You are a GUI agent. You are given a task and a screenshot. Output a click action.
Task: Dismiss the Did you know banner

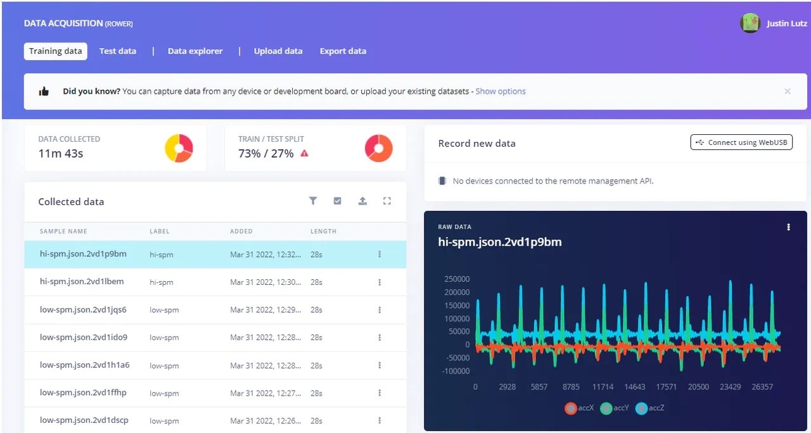[788, 91]
